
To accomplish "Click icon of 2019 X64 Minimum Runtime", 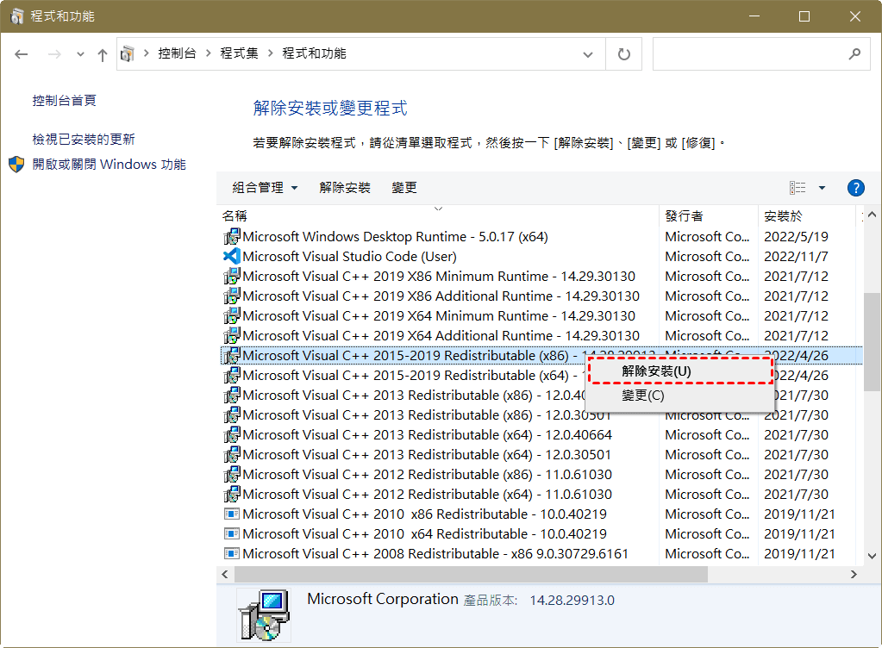I will tap(232, 316).
